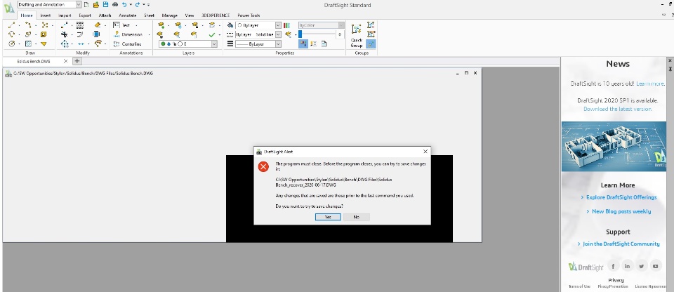This screenshot has width=674, height=292.
Task: Switch to the Power Tools ribbon tab
Action: point(249,15)
